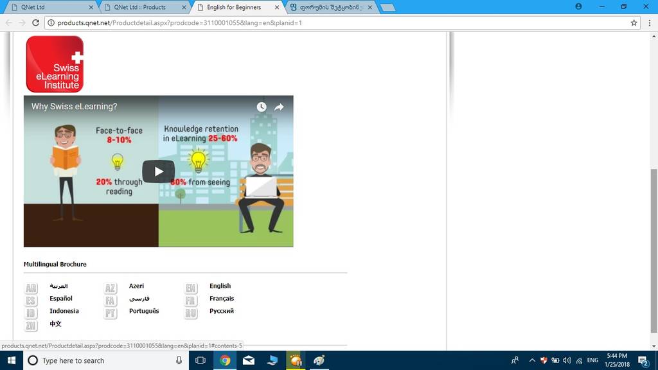This screenshot has width=658, height=370.
Task: Open the English brochure link
Action: pos(220,286)
